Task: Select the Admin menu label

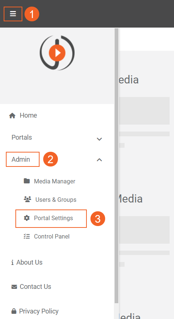Action: [x=21, y=159]
